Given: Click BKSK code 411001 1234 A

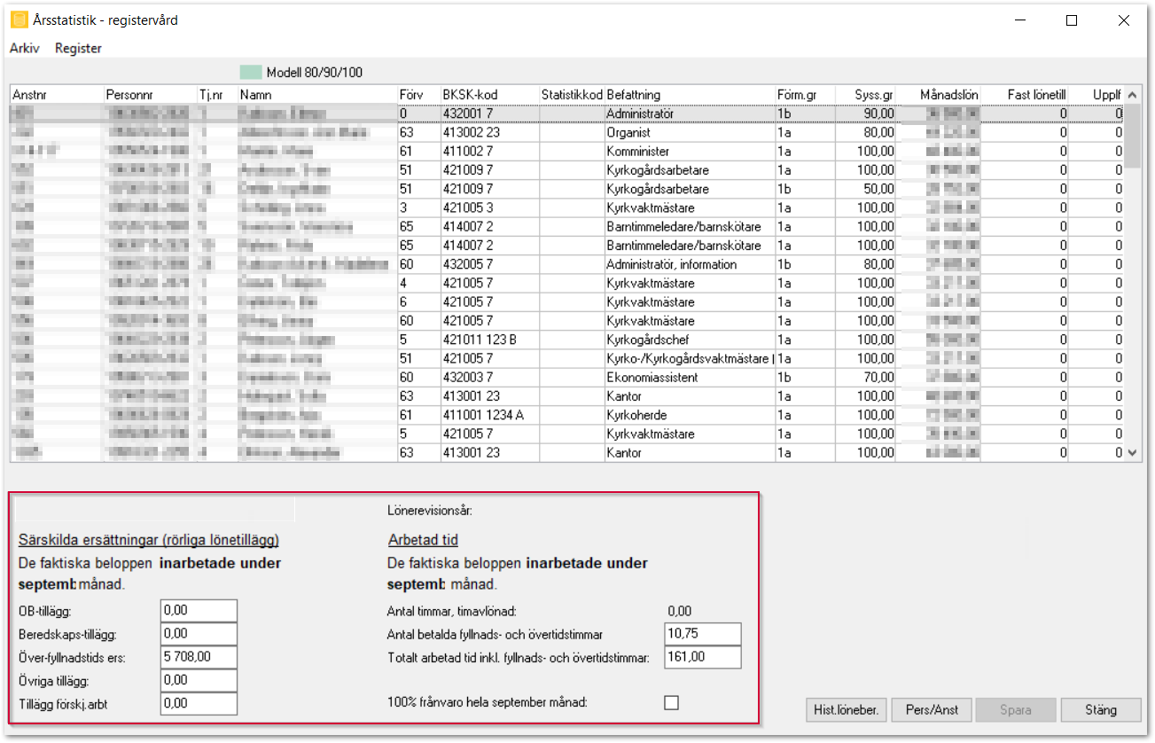Looking at the screenshot, I should 489,415.
